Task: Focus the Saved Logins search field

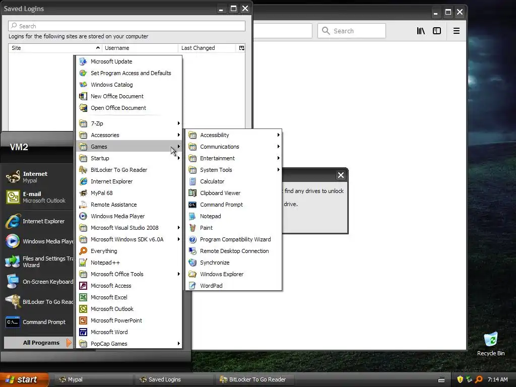Action: point(126,26)
